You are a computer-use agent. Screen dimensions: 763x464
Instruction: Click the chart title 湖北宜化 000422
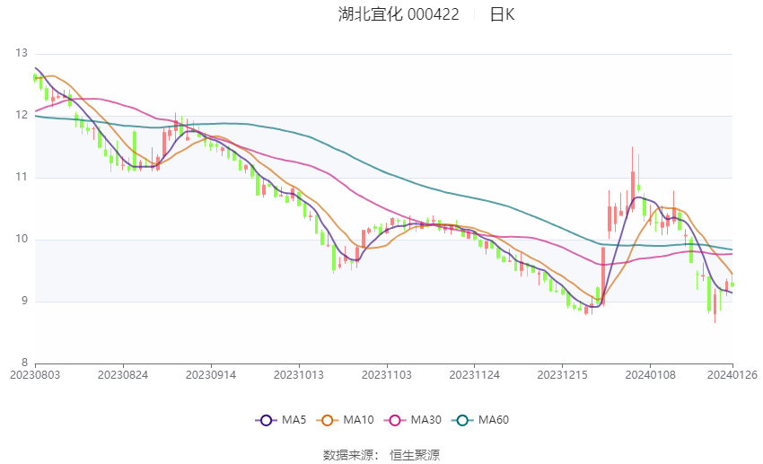[x=399, y=14]
